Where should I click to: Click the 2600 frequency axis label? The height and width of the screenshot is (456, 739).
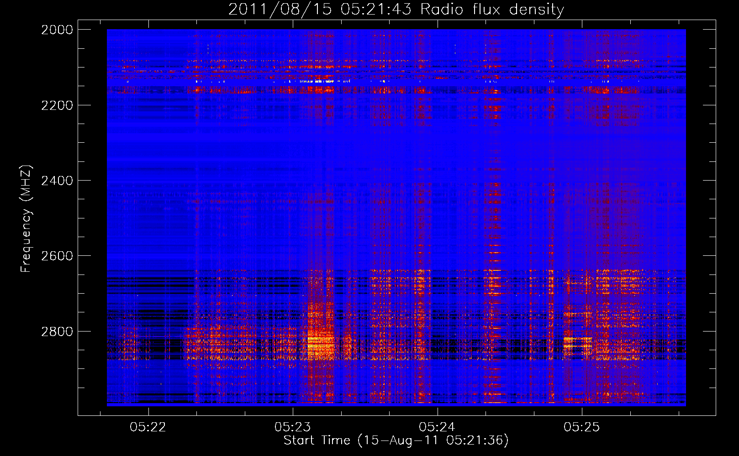[57, 256]
